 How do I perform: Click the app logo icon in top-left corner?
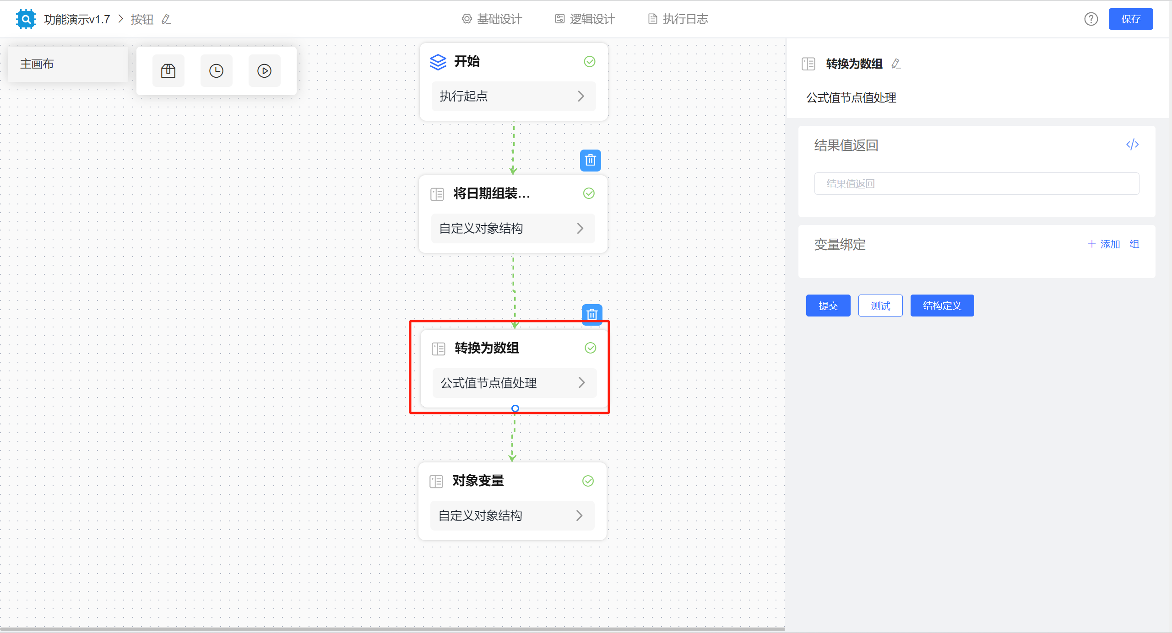[26, 19]
